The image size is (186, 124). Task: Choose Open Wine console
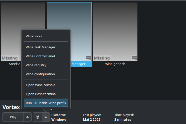(x=46, y=85)
